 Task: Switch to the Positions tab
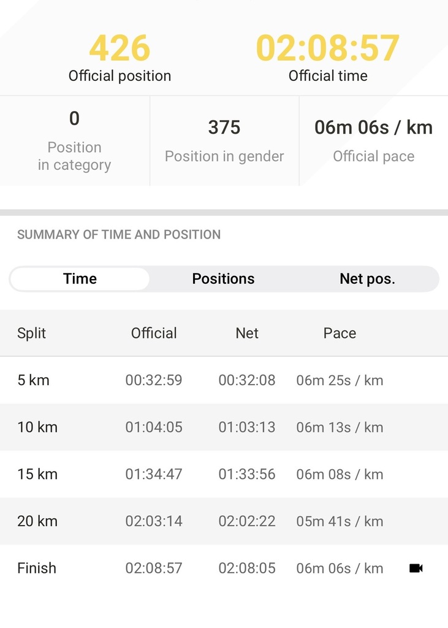tap(223, 278)
